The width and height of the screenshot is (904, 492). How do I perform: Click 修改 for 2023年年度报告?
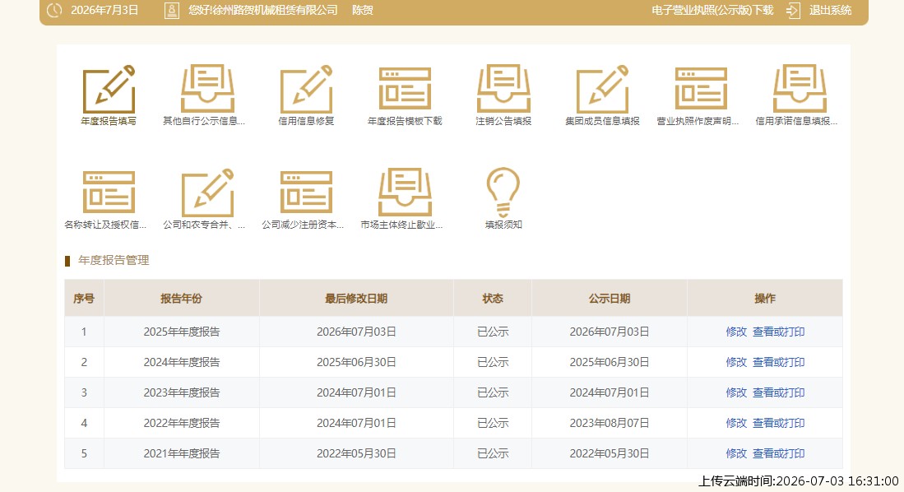tap(736, 392)
